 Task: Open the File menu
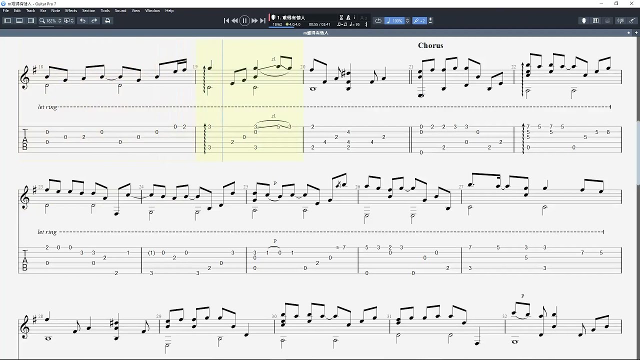pos(5,10)
